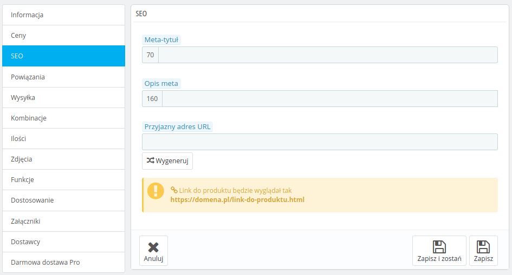Viewport: 512px width, 275px height.
Task: Switch to the Kombinacje tab
Action: coord(64,118)
